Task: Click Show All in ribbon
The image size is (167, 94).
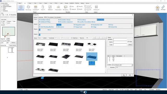Action: click(80, 7)
